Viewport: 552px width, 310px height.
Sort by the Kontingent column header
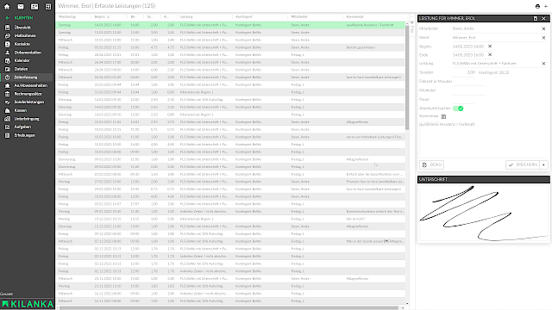coord(243,17)
